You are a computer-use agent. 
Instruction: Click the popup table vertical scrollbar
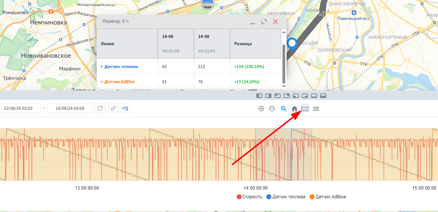click(x=284, y=63)
